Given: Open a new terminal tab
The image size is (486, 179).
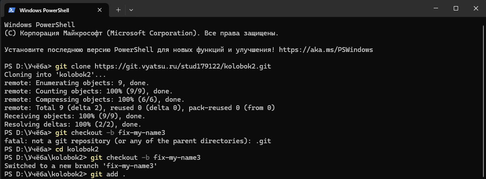Looking at the screenshot, I should pyautogui.click(x=118, y=9).
